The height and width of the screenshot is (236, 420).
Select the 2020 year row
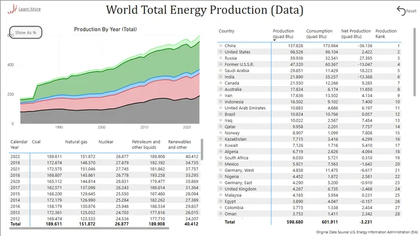pos(104,181)
